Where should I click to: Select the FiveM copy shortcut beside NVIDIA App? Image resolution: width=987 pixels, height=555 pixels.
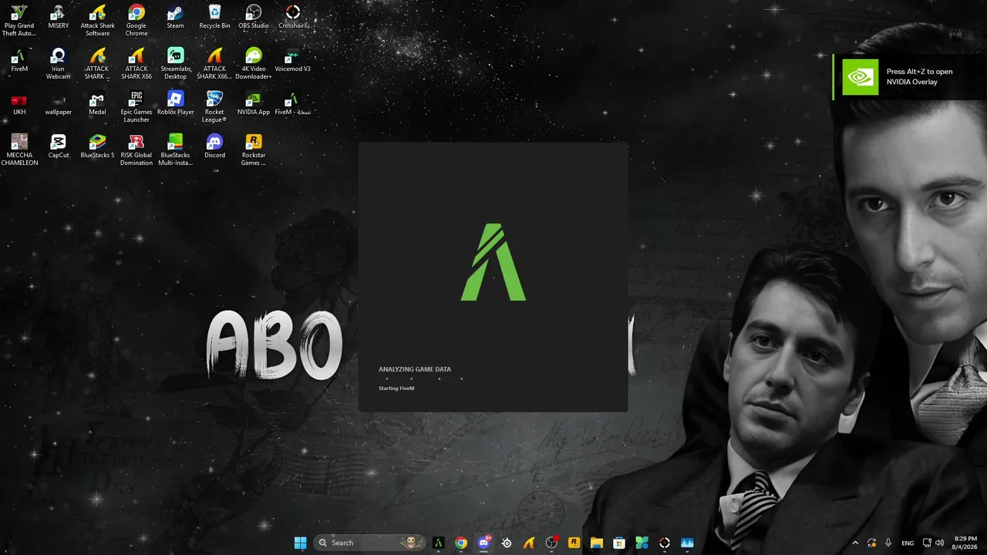293,103
